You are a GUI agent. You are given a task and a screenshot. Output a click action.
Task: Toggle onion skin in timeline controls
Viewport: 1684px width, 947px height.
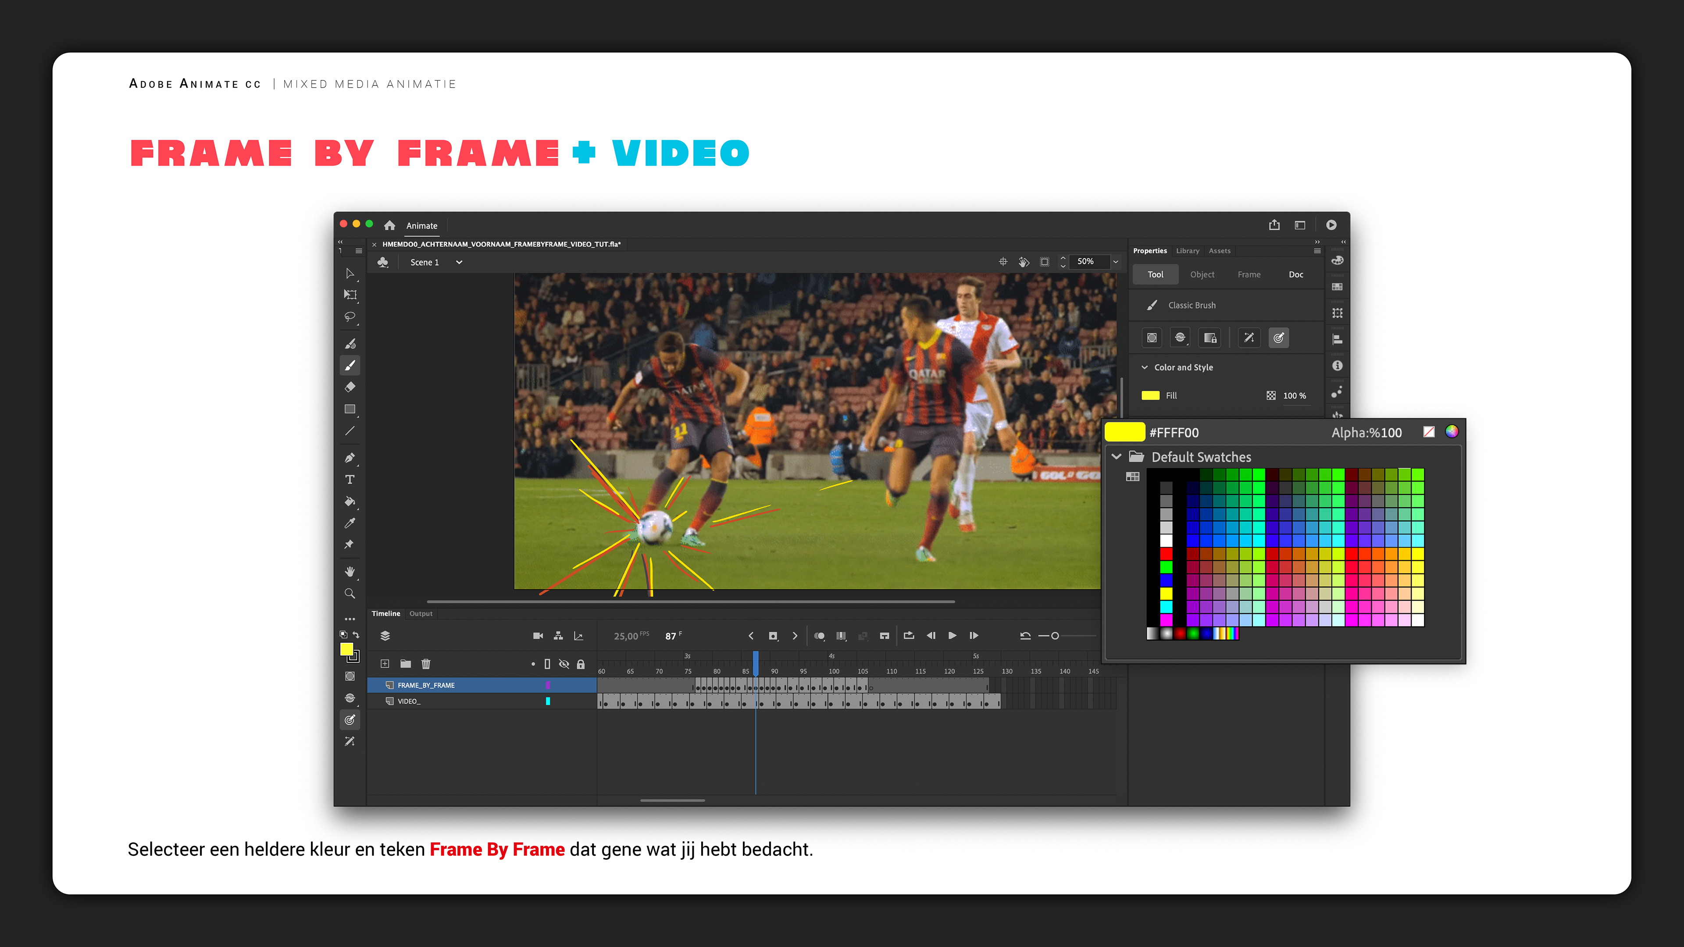[x=819, y=636]
